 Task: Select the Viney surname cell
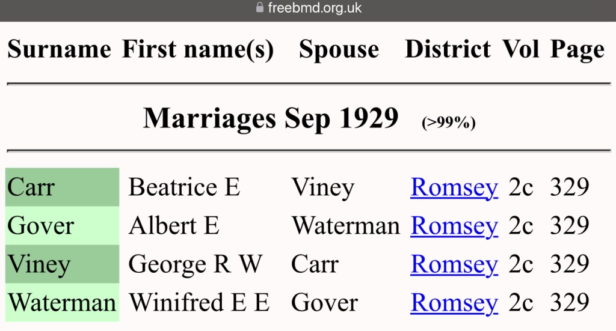coord(62,264)
